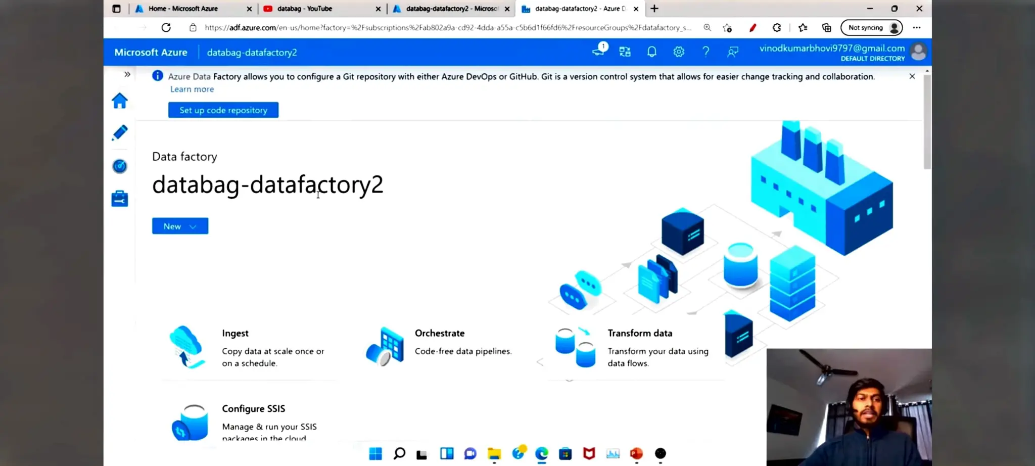Close the databag - YouTube tab

click(x=378, y=9)
